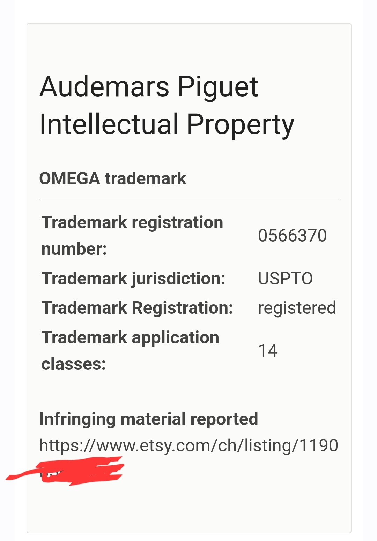Click the word 'classes:' in the label
This screenshot has height=541, width=377.
pos(74,364)
